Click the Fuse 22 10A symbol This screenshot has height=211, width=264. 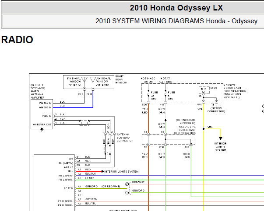tap(148, 94)
